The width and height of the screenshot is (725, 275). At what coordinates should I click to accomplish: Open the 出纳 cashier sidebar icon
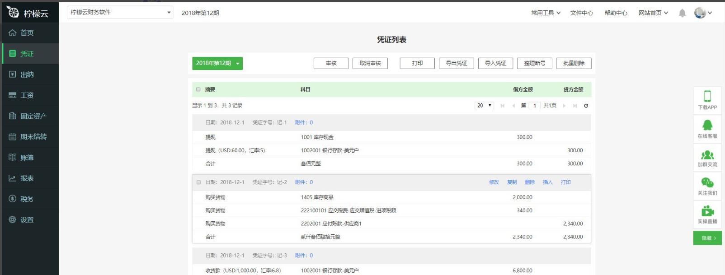[x=13, y=75]
